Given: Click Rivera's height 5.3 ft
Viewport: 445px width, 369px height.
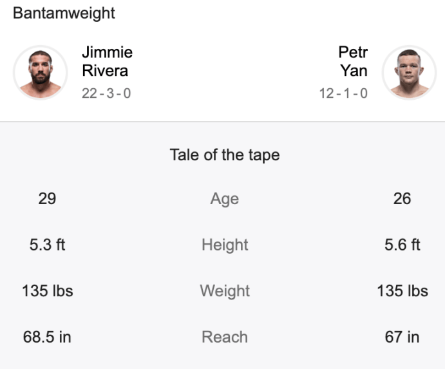Looking at the screenshot, I should tap(47, 245).
